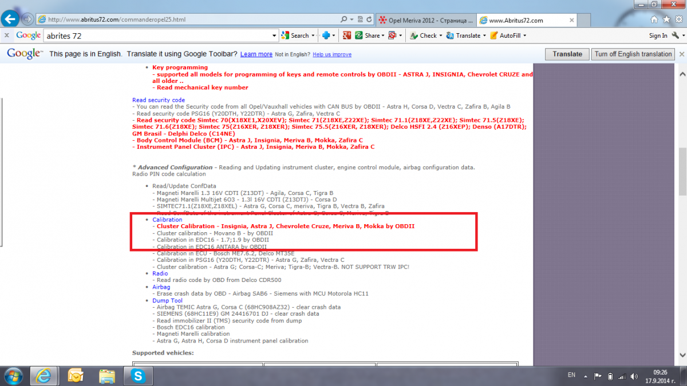Screen dimensions: 687x386
Task: Click the Google logo on toolbar
Action: click(x=28, y=35)
